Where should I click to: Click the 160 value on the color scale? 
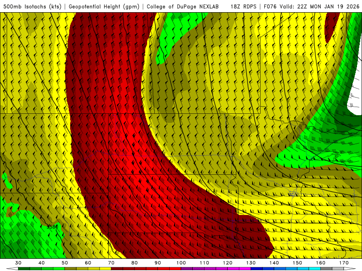[321, 263]
